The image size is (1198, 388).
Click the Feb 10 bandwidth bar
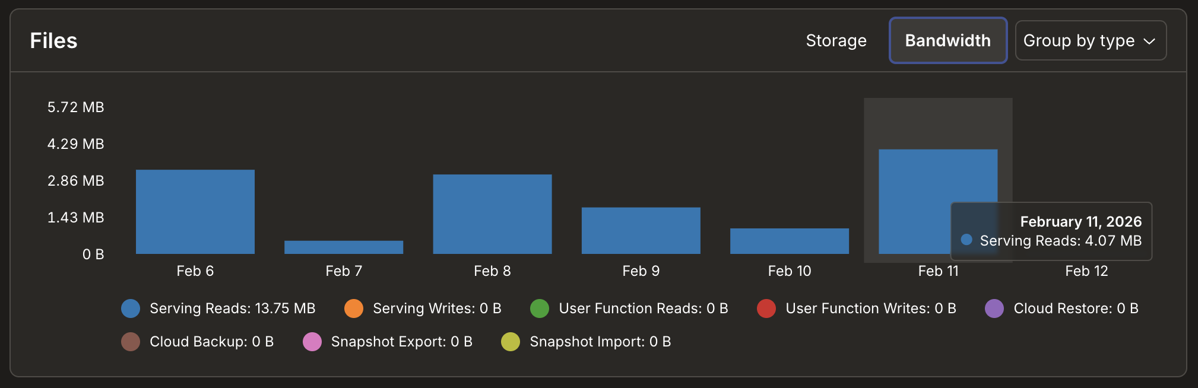click(789, 241)
